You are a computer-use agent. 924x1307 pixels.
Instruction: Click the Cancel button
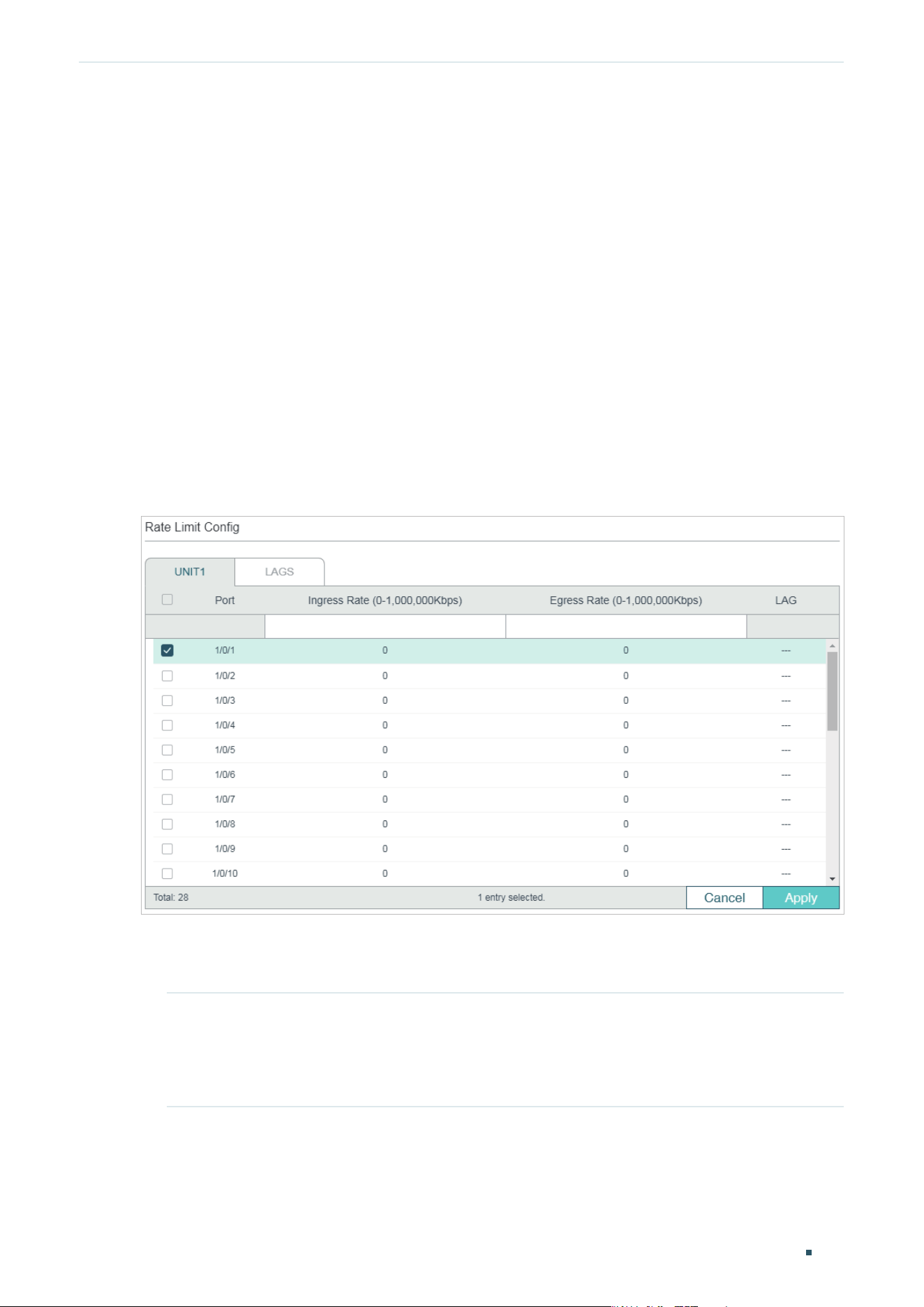tap(724, 898)
